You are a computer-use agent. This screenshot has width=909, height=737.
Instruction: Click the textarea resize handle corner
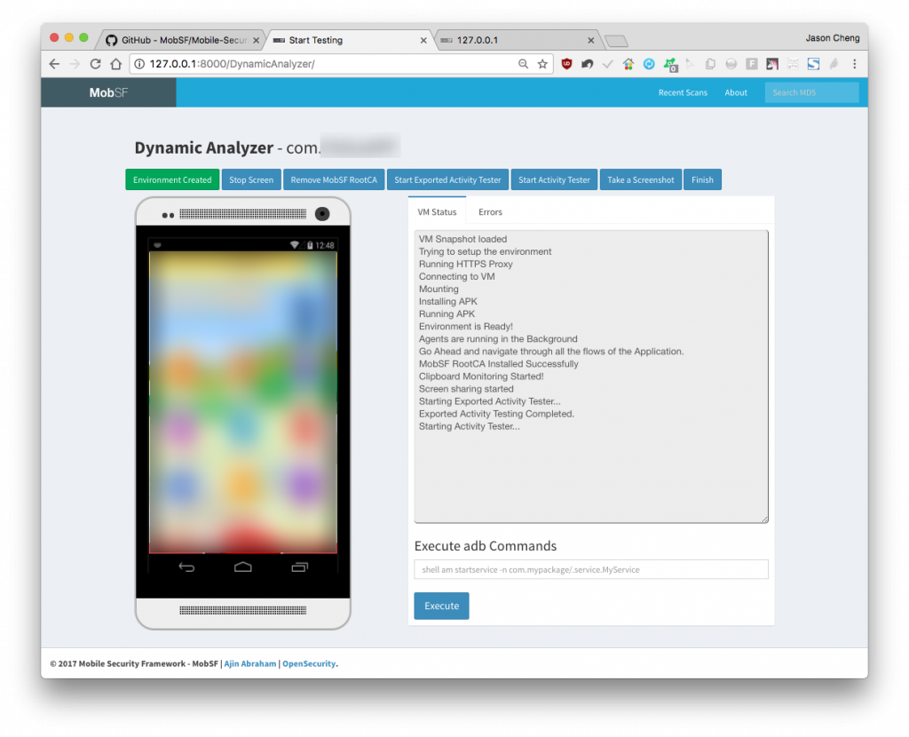tap(765, 519)
